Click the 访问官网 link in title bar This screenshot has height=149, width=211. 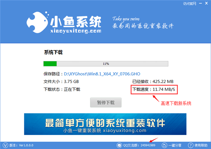point(190,4)
